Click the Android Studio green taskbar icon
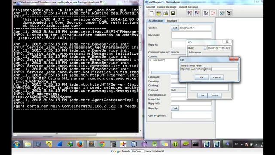The width and height of the screenshot is (275, 155). (155, 144)
